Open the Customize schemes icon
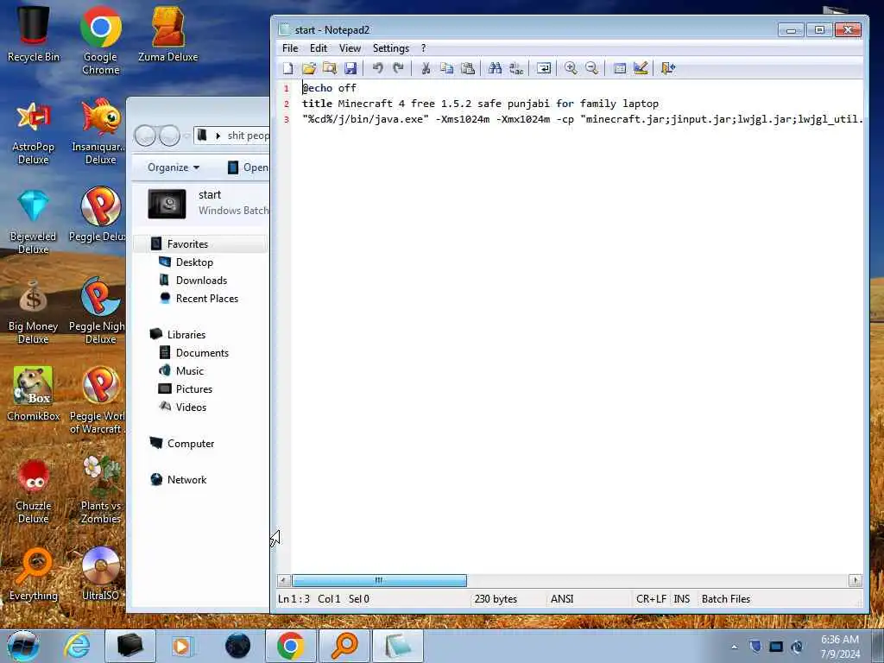 (x=641, y=69)
